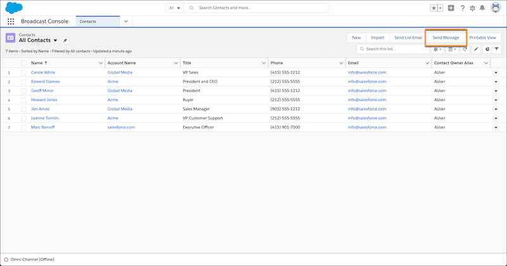The height and width of the screenshot is (266, 507).
Task: Open the Title column menu chevron
Action: pos(264,63)
